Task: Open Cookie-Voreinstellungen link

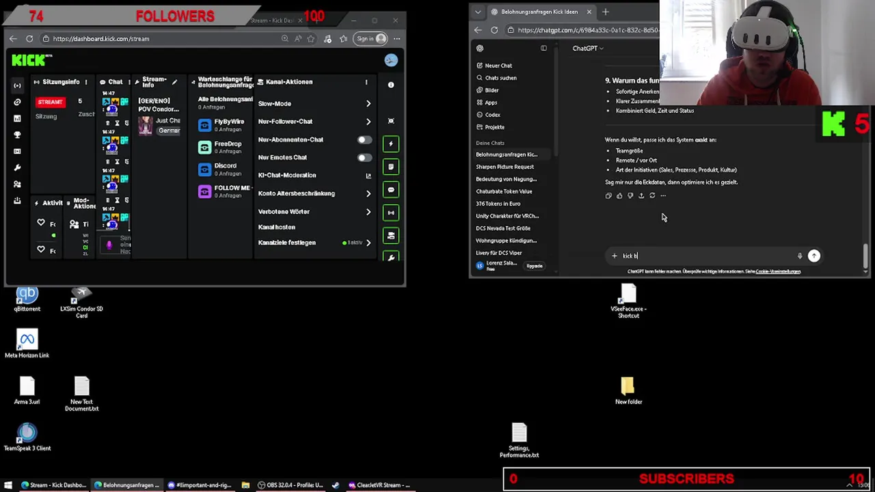Action: point(778,271)
